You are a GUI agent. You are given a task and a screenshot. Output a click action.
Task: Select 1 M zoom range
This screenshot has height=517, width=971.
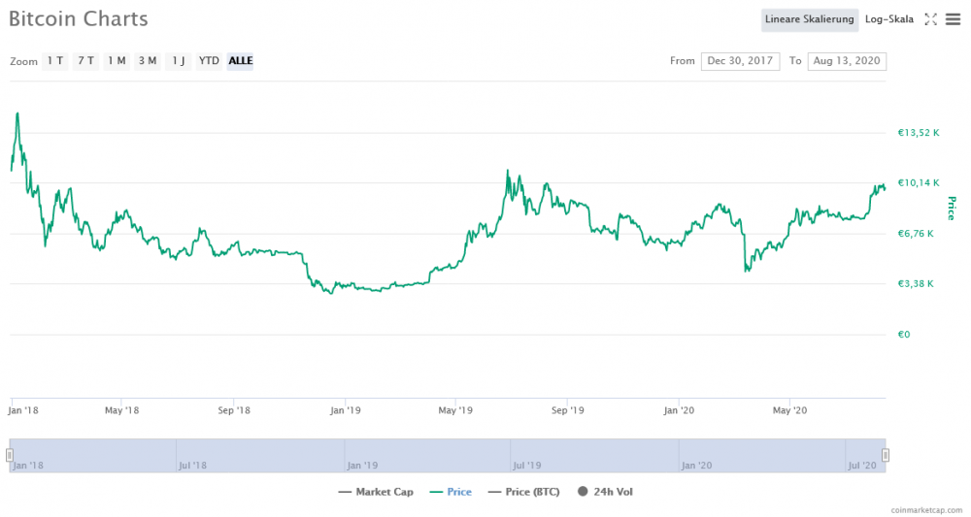pyautogui.click(x=117, y=60)
